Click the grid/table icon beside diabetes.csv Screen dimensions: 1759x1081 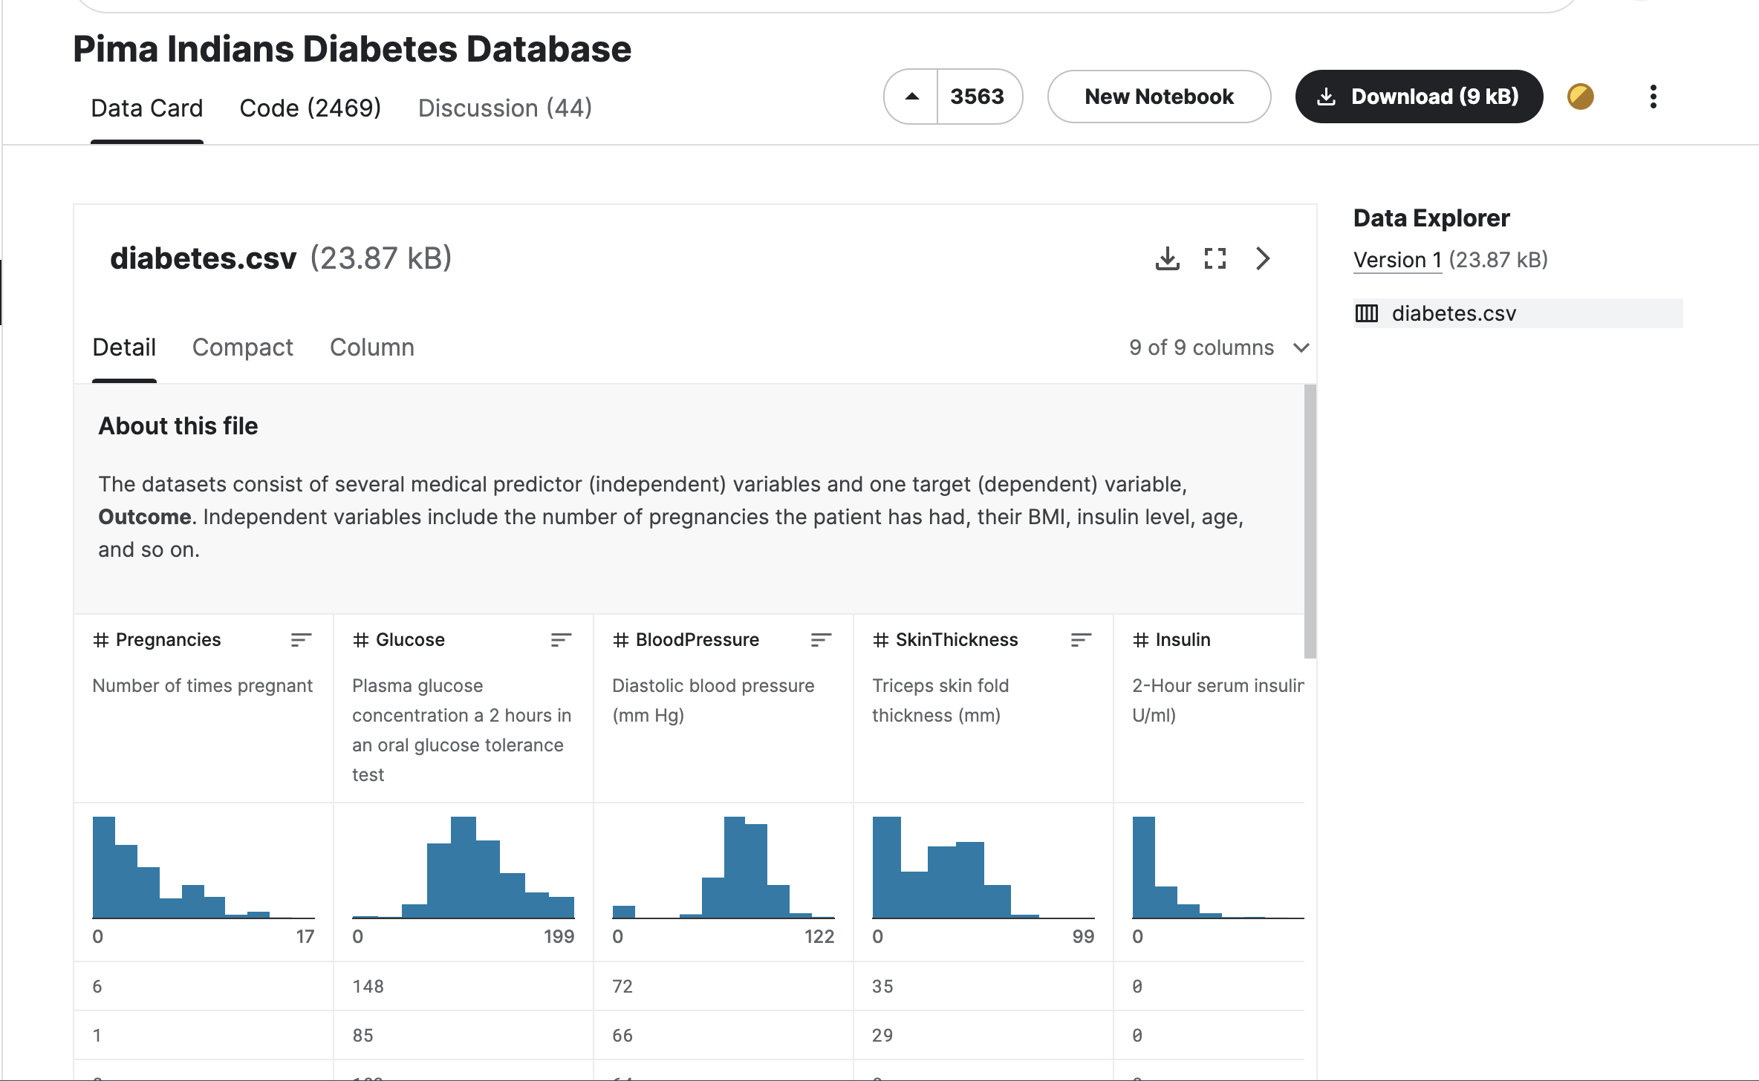pyautogui.click(x=1370, y=311)
